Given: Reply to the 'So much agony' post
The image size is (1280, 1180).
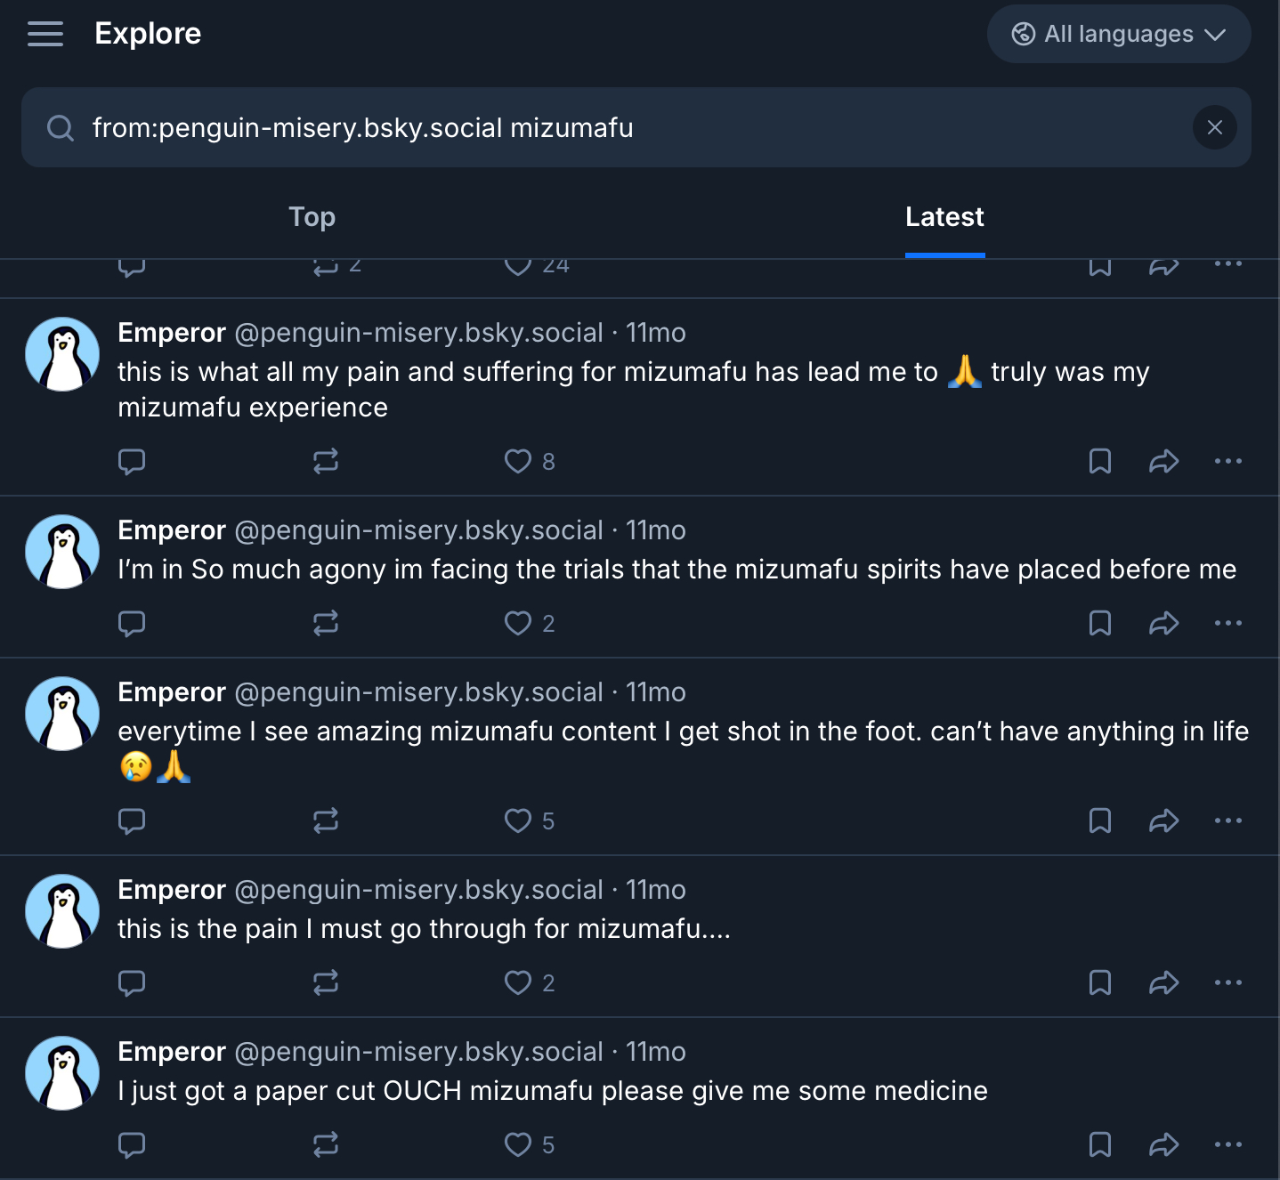Looking at the screenshot, I should point(132,623).
